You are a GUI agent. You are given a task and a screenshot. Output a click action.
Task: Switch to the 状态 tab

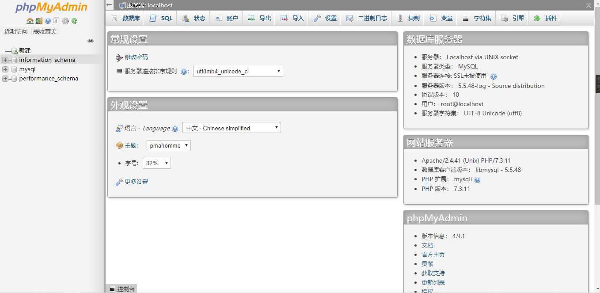tap(194, 18)
